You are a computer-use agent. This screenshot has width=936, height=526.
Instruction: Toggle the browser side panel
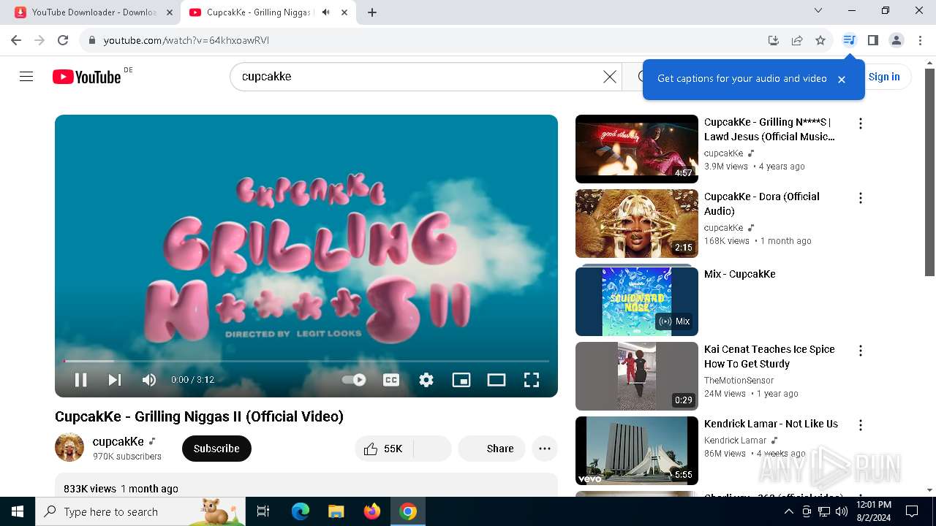872,40
